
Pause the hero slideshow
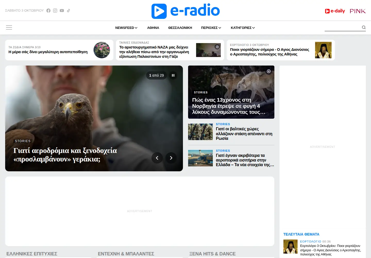[x=173, y=75]
